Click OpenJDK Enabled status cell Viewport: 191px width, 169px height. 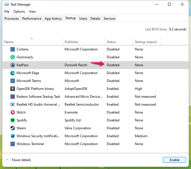tap(113, 89)
